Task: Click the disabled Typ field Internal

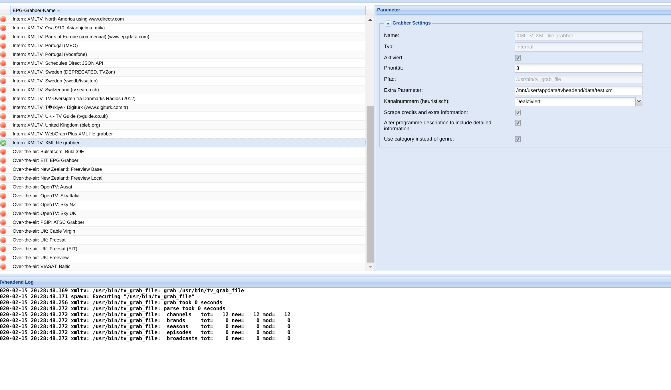Action: 579,47
